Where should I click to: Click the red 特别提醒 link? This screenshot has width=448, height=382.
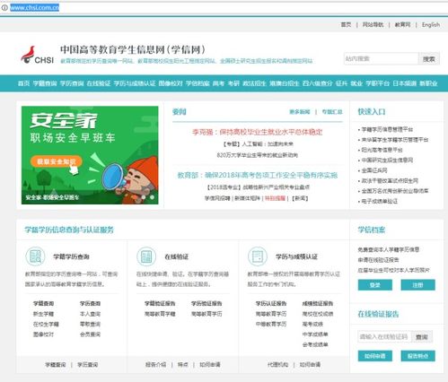point(275,198)
